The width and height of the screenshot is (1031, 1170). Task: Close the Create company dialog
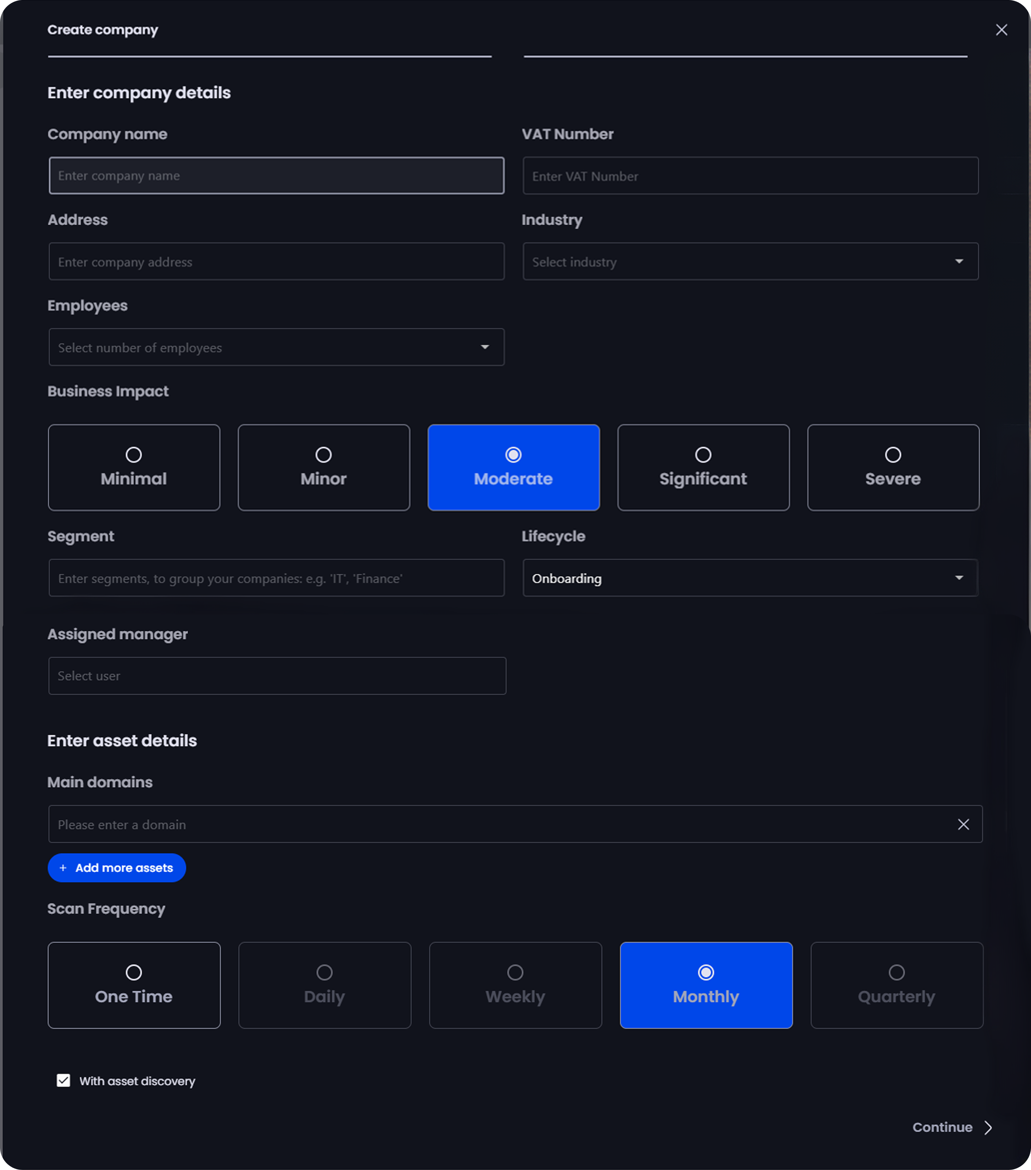1001,30
